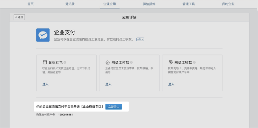258x128 pixels.
Task: Switch to the 首页 tab
Action: [x=31, y=4]
